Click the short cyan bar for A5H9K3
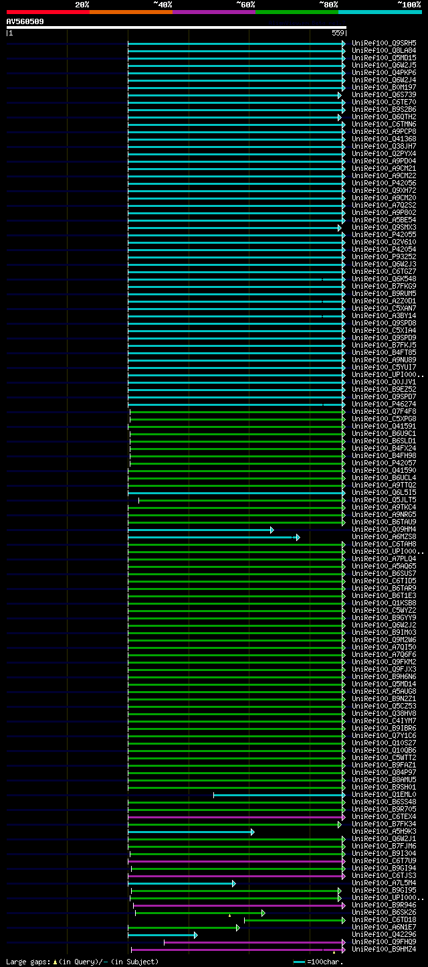This screenshot has height=967, width=428. coord(191,832)
